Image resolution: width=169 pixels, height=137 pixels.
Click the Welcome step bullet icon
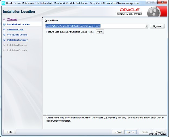[4, 19]
